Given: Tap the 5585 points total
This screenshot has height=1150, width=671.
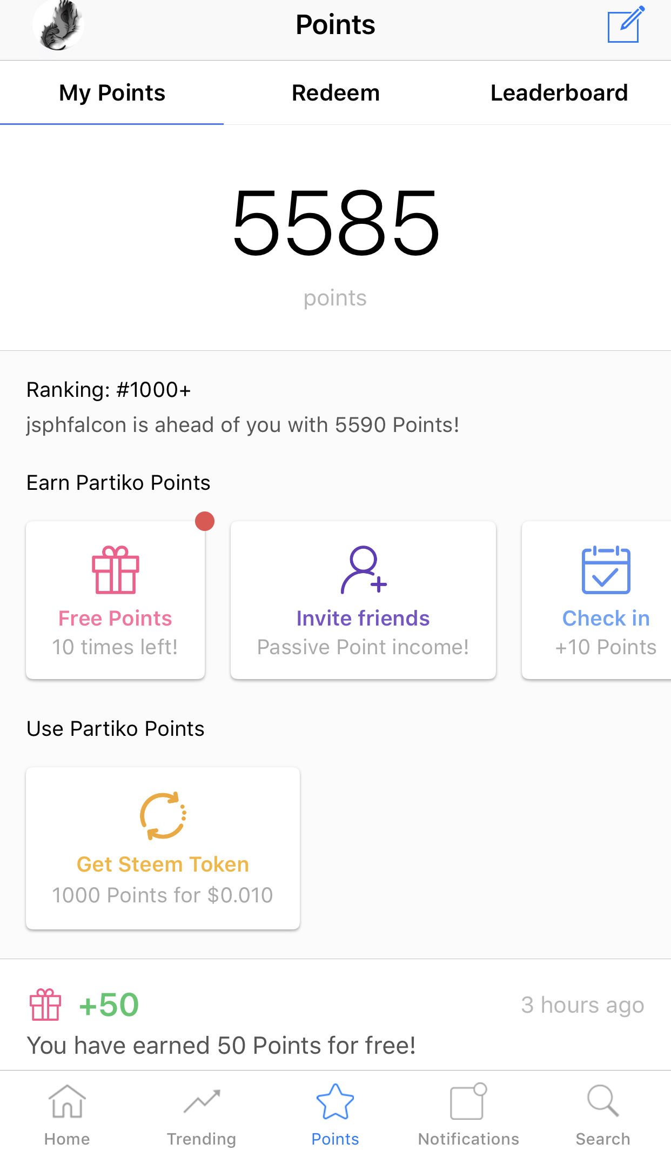Looking at the screenshot, I should click(335, 222).
